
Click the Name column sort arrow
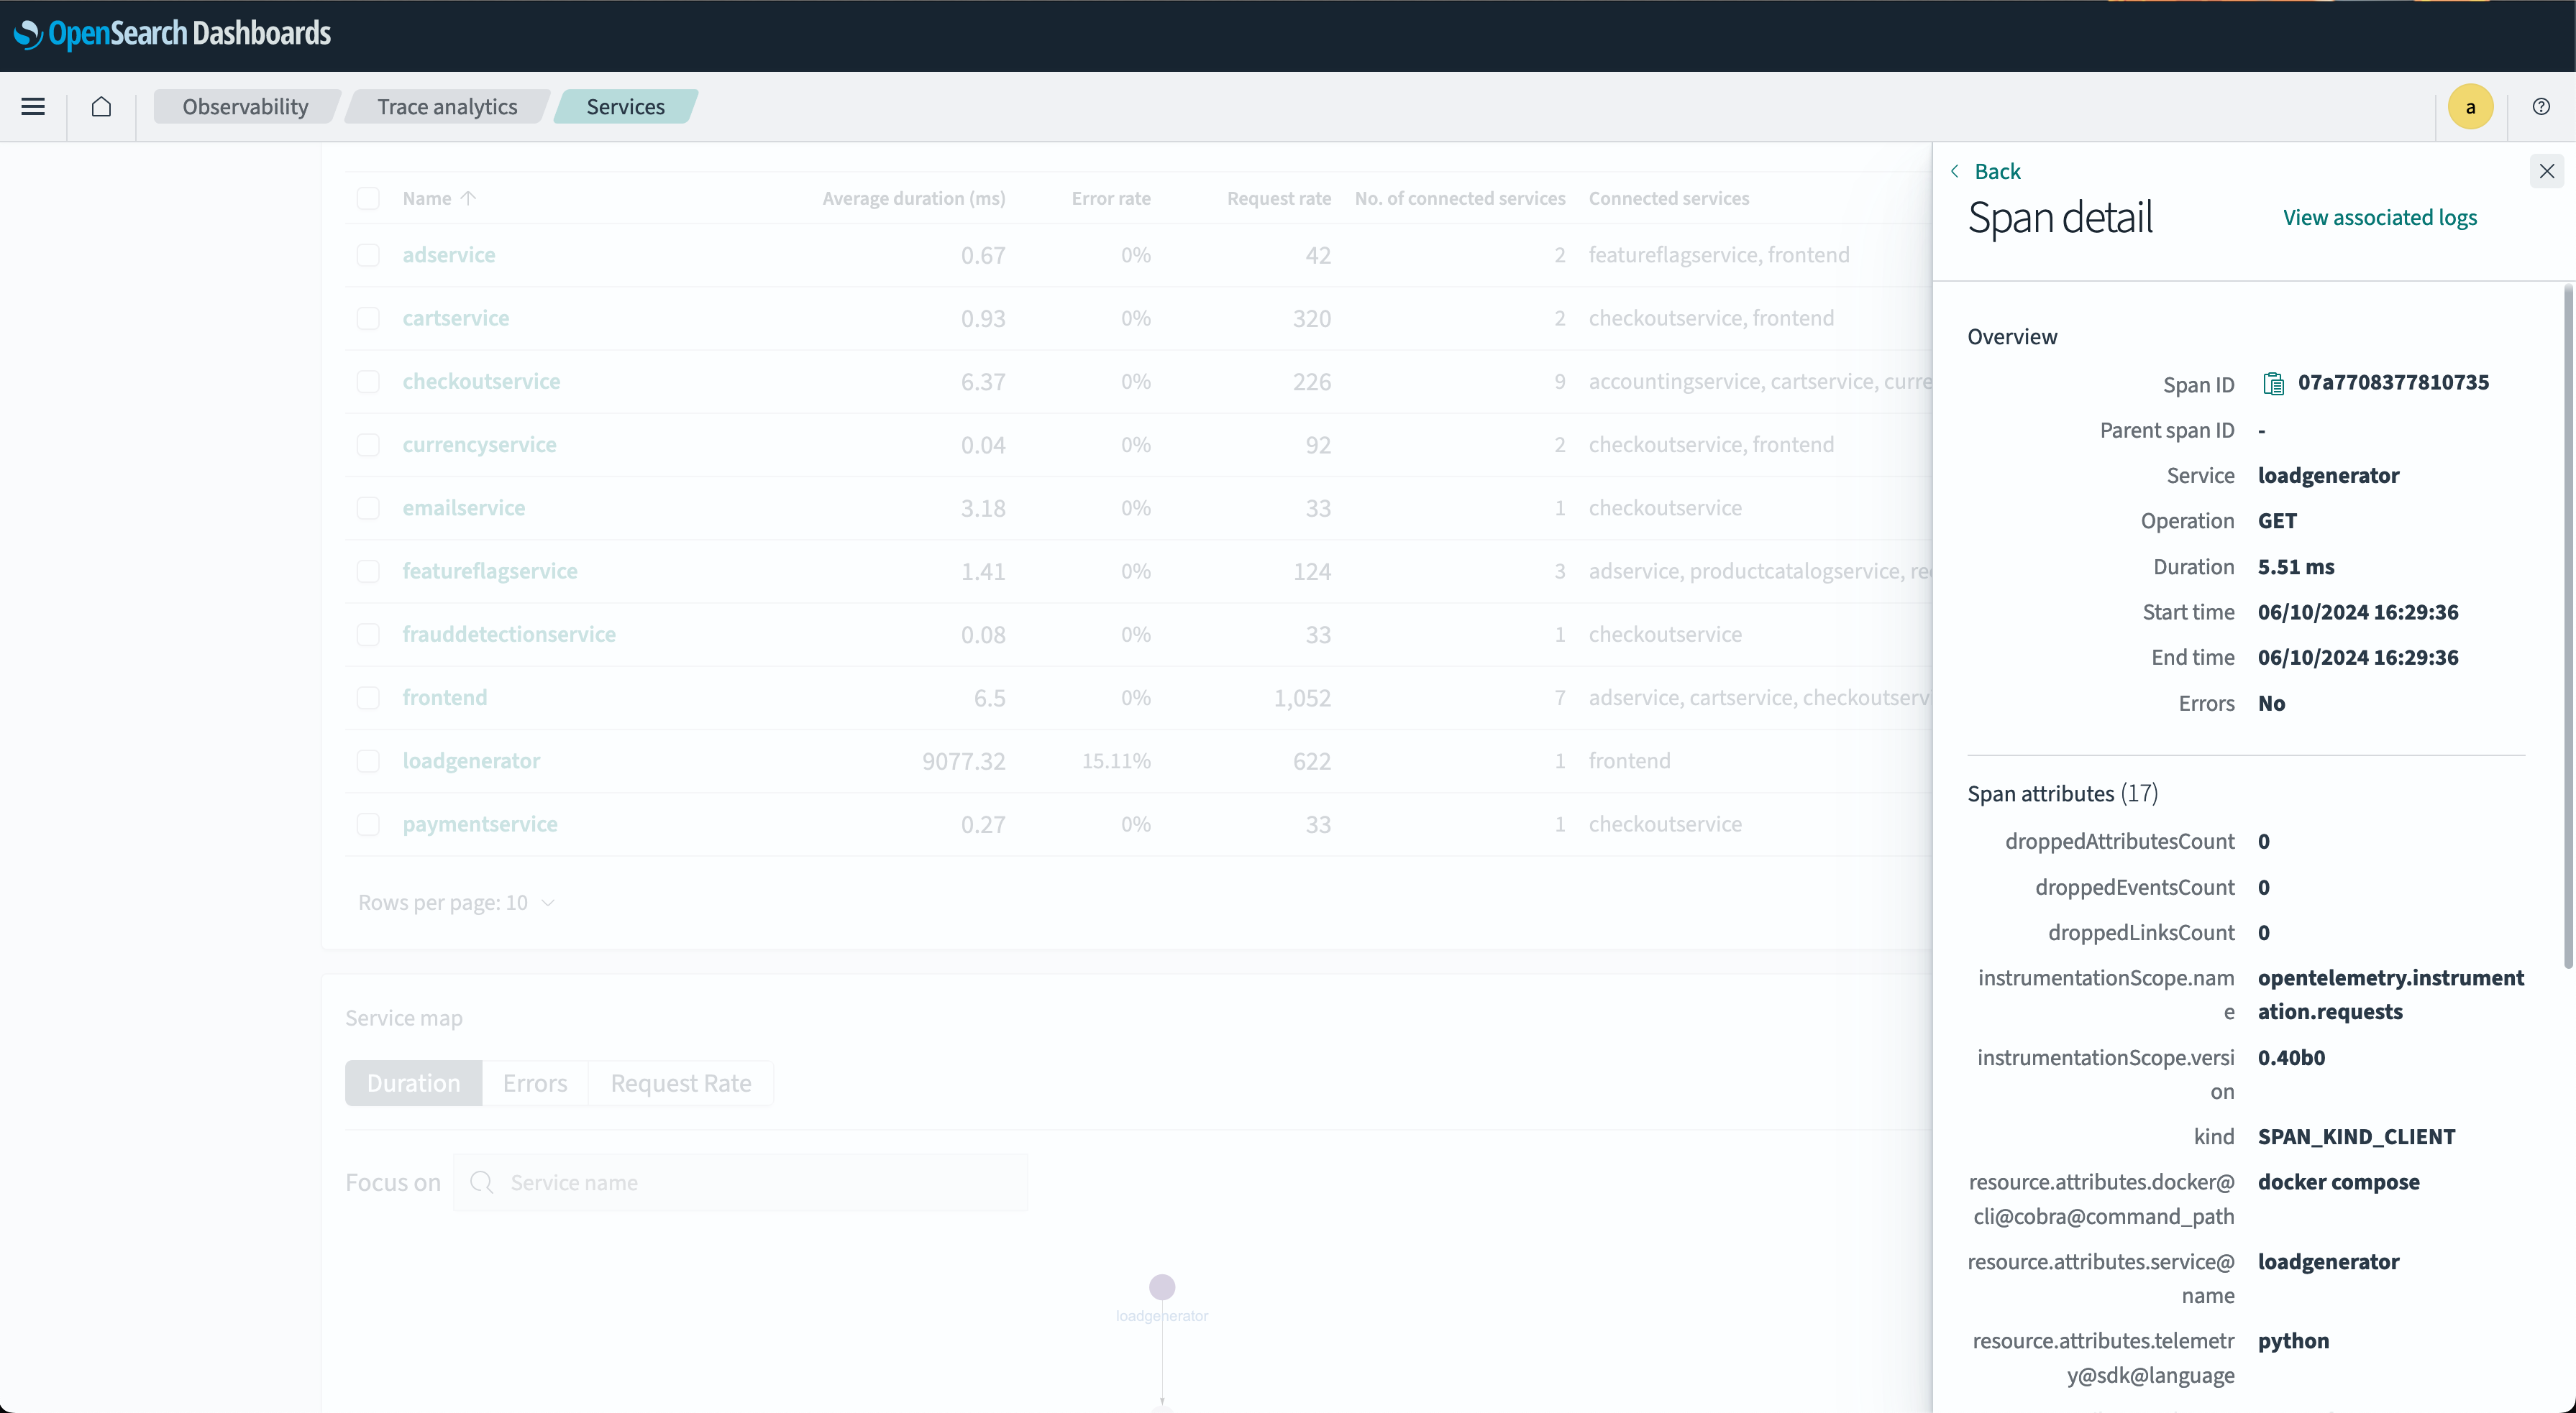click(x=468, y=198)
